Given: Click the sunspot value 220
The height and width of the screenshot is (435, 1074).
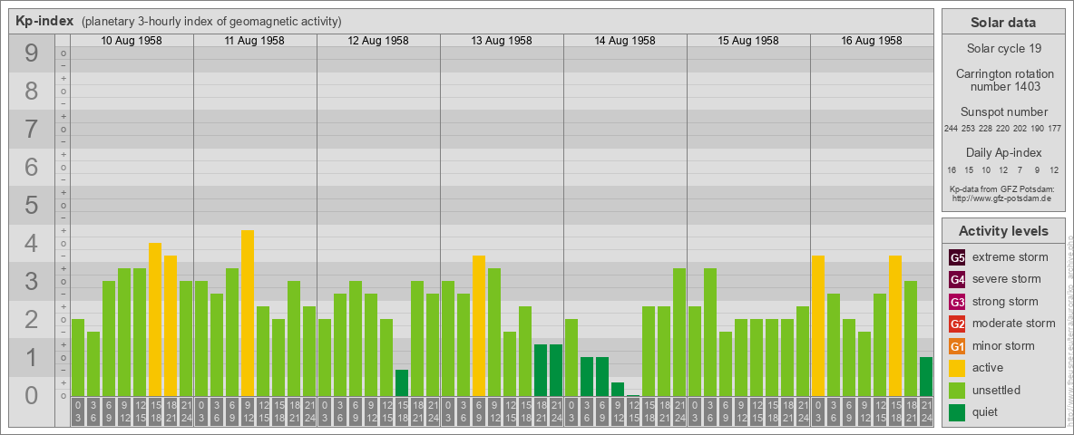Looking at the screenshot, I should point(1002,129).
